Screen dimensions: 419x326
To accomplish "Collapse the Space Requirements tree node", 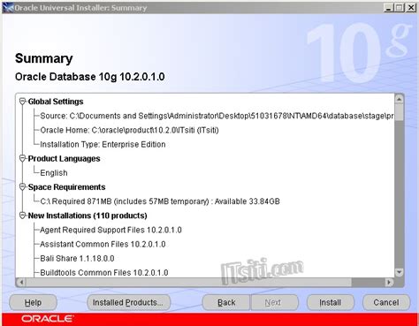I will (x=22, y=187).
